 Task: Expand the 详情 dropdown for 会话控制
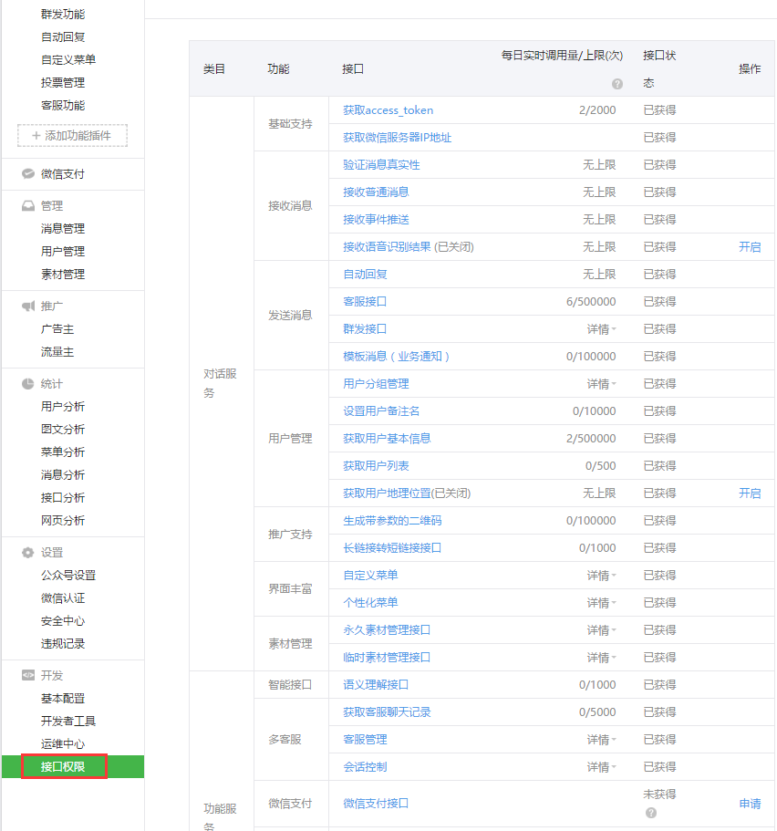click(601, 767)
